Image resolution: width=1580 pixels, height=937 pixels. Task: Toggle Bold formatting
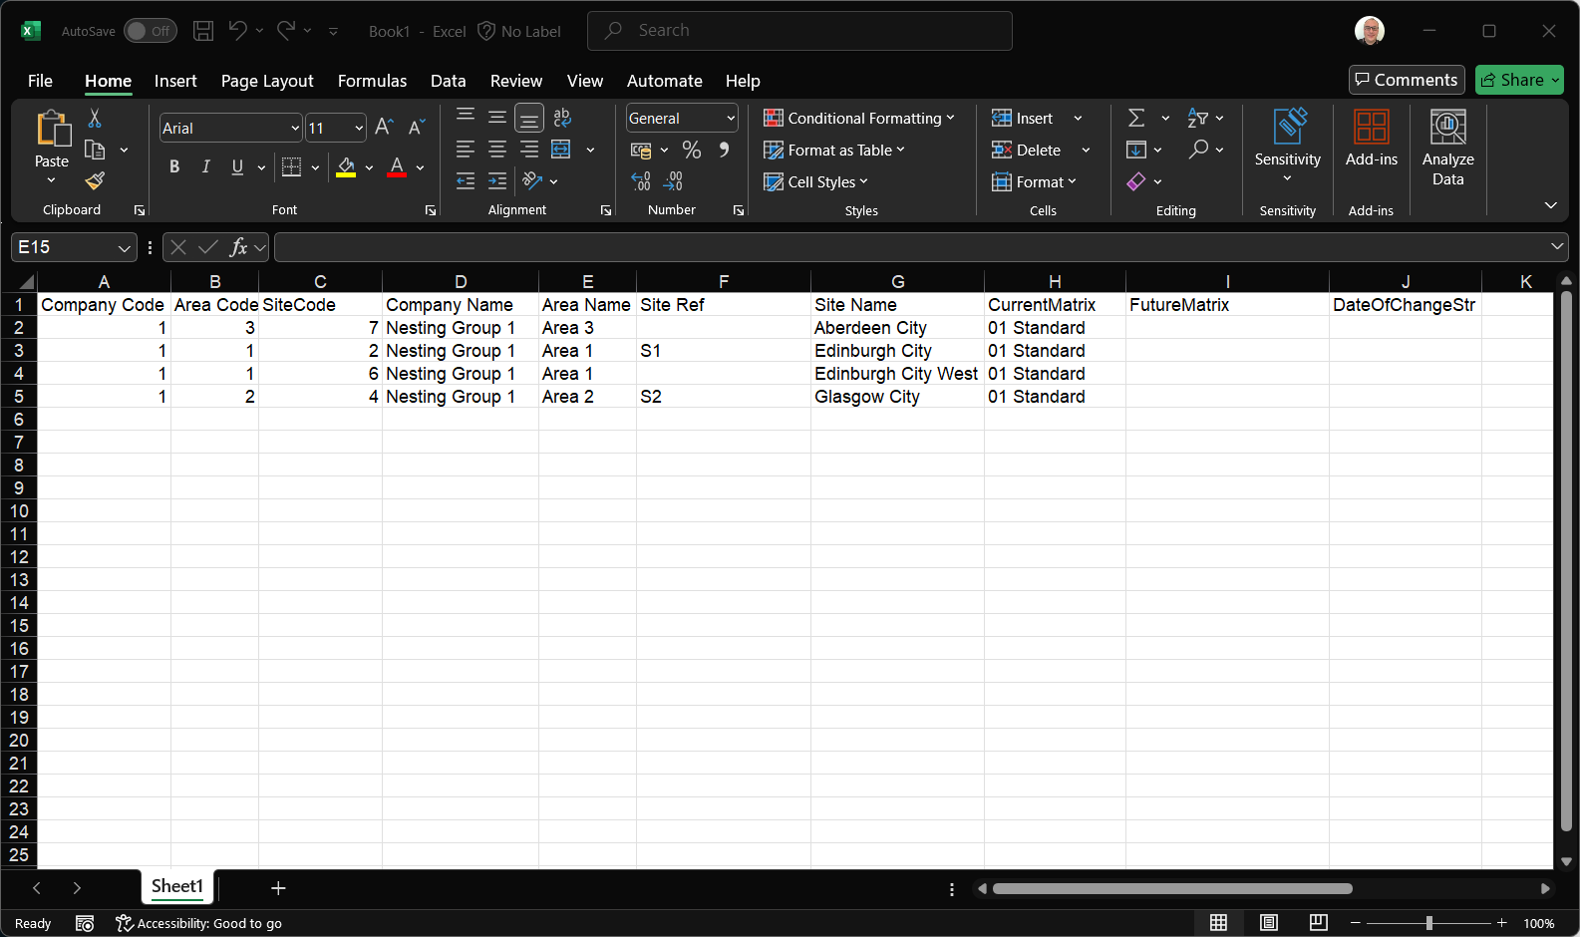(x=174, y=166)
